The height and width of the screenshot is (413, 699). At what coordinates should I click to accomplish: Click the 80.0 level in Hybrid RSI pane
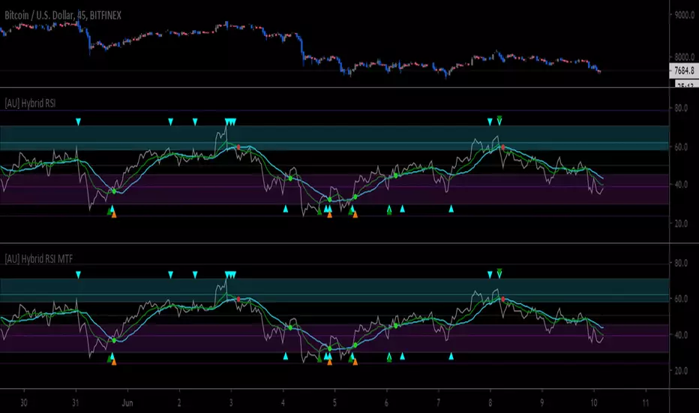[x=682, y=108]
